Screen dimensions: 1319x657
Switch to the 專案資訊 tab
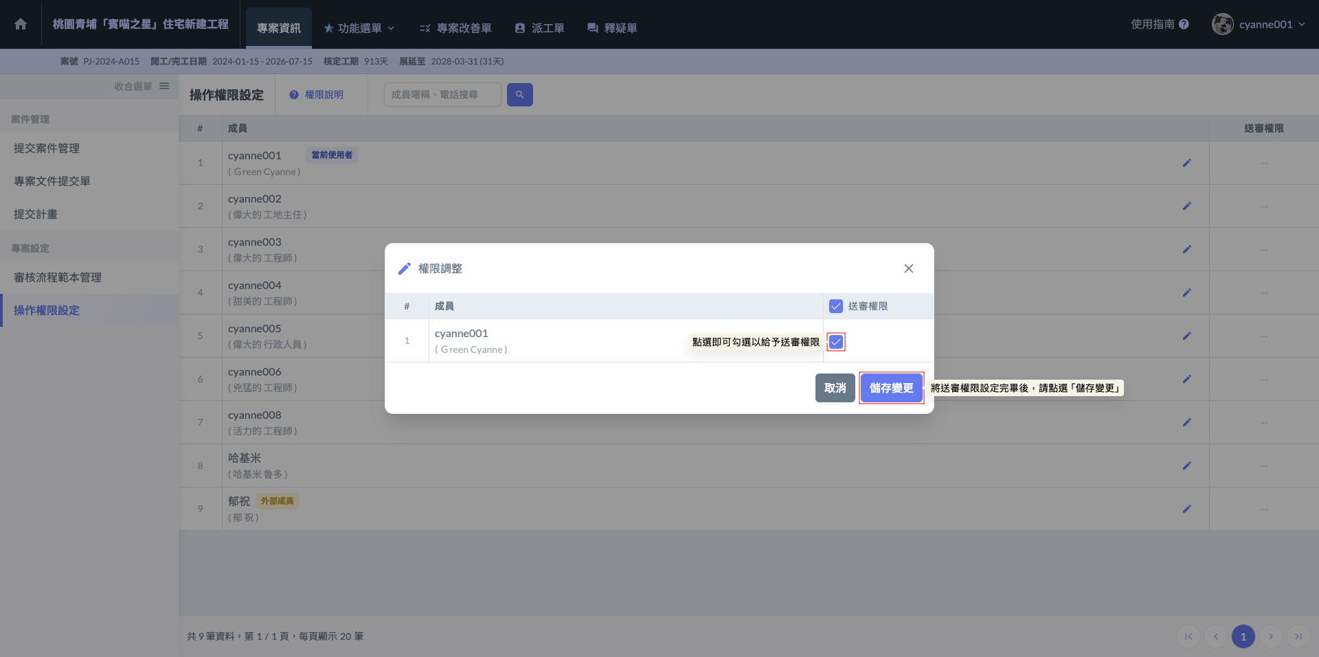coord(279,28)
